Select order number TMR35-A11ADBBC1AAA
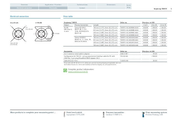Viewport: 176px width, 124px height. point(129,33)
